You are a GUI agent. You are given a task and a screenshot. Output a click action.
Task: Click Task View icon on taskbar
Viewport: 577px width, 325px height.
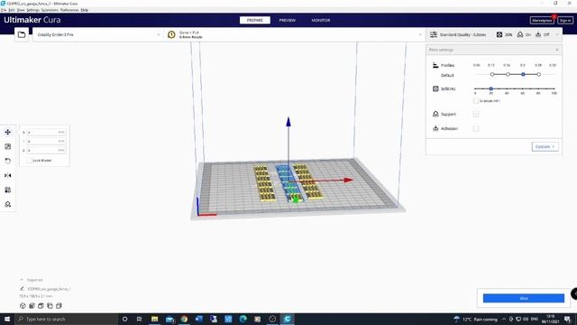(139, 319)
